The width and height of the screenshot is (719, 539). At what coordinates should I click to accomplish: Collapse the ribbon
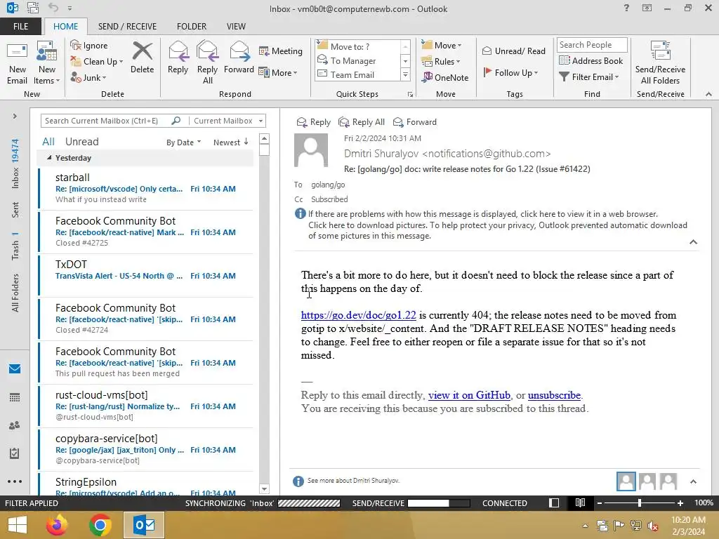pyautogui.click(x=708, y=94)
